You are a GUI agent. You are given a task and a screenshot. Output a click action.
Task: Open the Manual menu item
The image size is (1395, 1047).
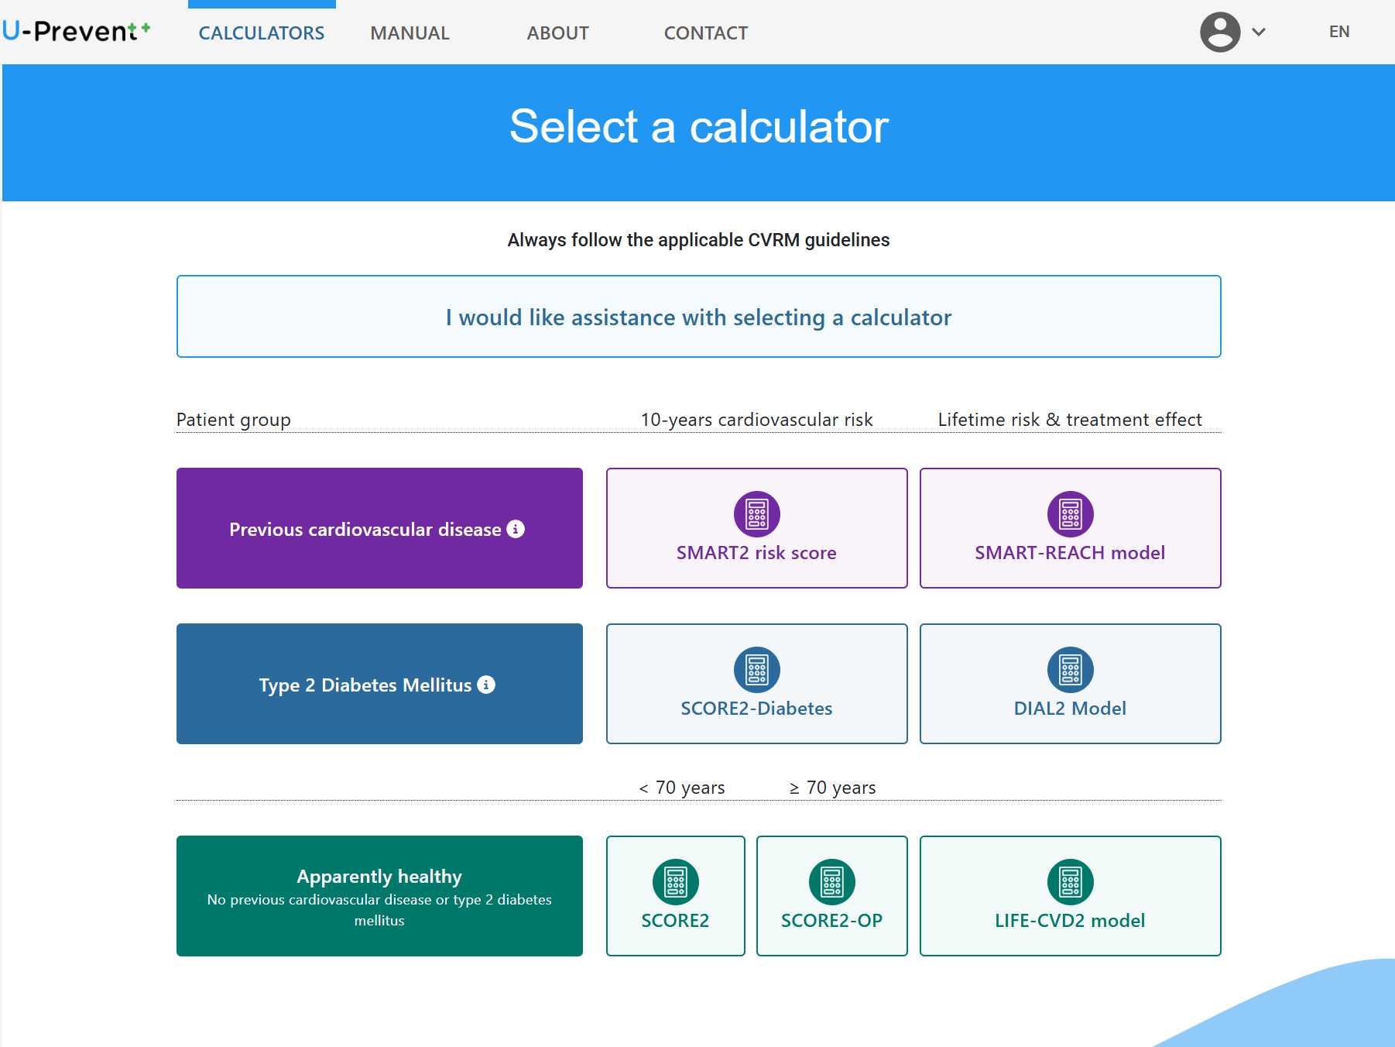coord(410,33)
